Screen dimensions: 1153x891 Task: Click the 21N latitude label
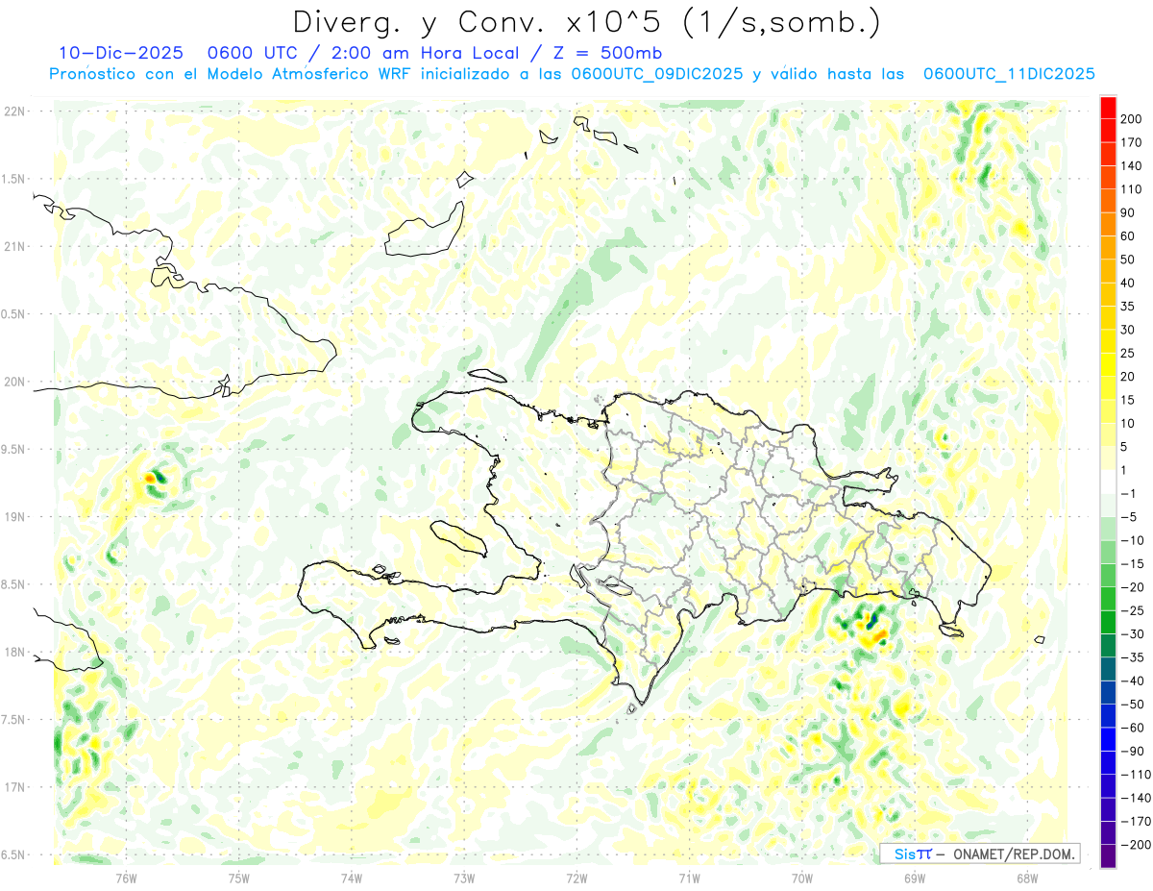click(13, 247)
